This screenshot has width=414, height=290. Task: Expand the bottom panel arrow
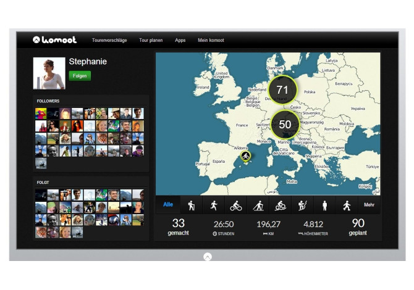pos(208,257)
